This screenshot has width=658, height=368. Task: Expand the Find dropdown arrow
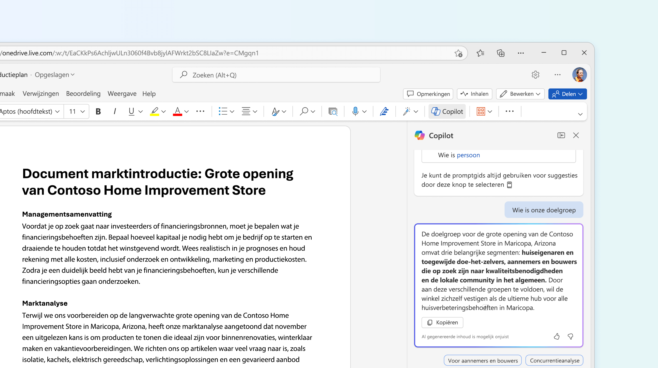313,111
